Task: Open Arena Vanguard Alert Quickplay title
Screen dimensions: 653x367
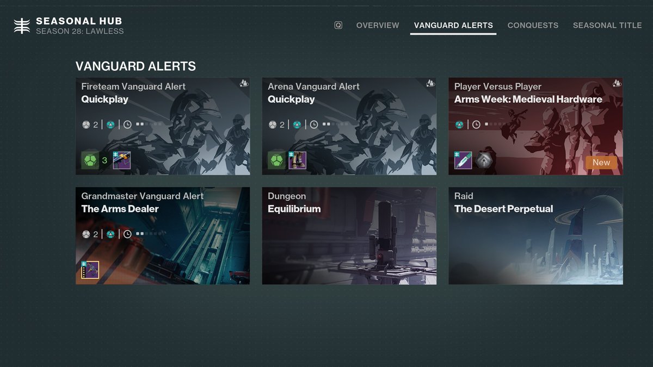Action: pos(291,99)
